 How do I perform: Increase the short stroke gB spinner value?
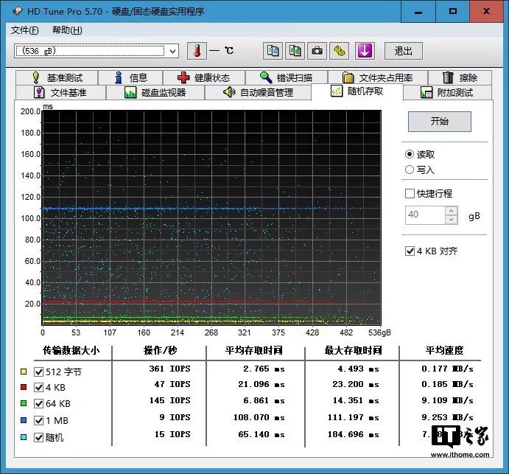(452, 211)
